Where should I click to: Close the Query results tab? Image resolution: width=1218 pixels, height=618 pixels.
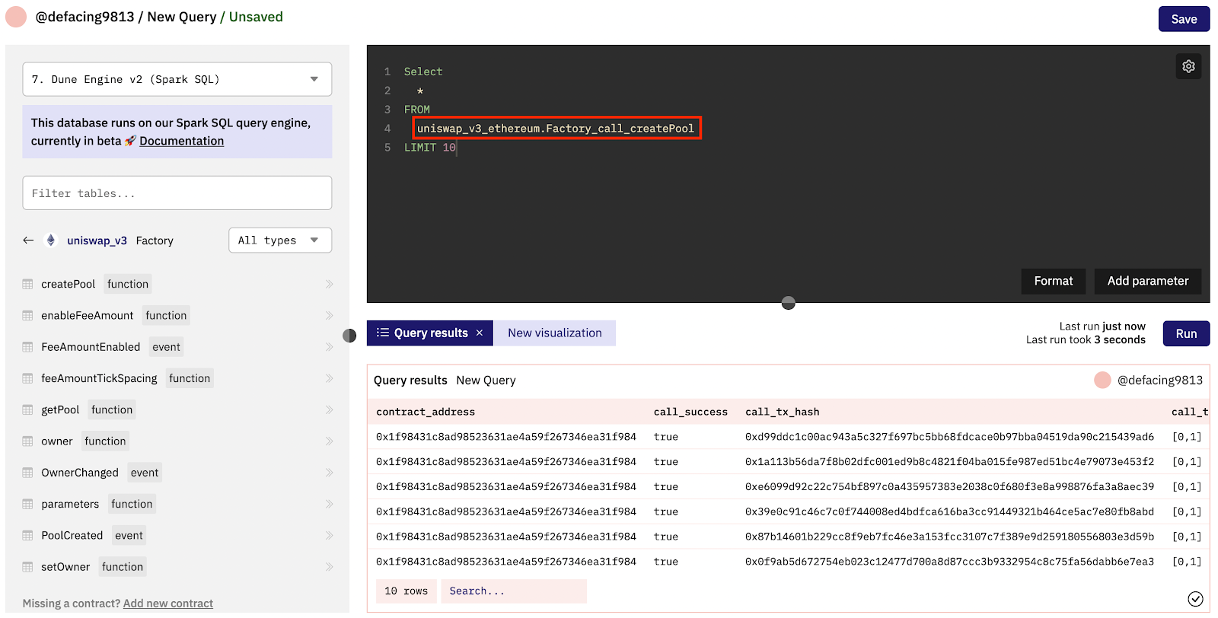(480, 333)
